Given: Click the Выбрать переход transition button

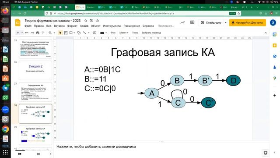Looking at the screenshot, I should [151, 33].
